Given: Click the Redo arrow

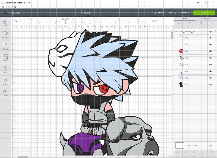Looking at the screenshot, I should tap(20, 21).
